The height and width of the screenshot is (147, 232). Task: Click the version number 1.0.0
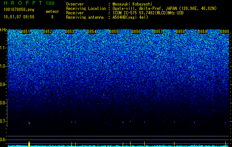tap(50, 3)
